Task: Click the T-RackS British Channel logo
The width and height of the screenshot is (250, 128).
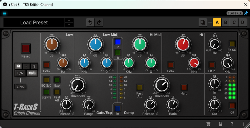Action: [27, 109]
